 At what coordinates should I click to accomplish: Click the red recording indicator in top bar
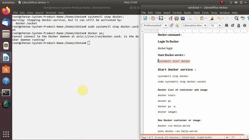click(x=222, y=2)
